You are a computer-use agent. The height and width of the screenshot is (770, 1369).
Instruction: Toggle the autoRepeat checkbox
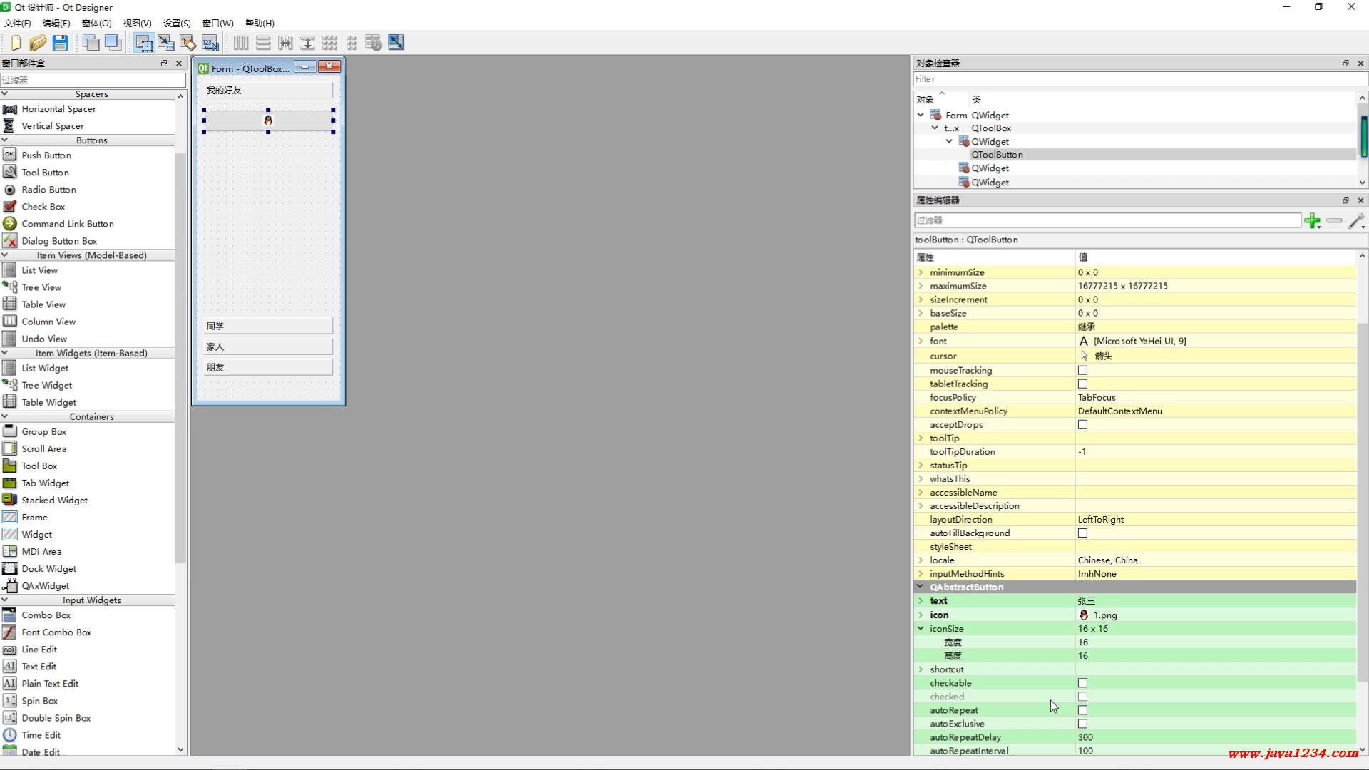[x=1082, y=710]
